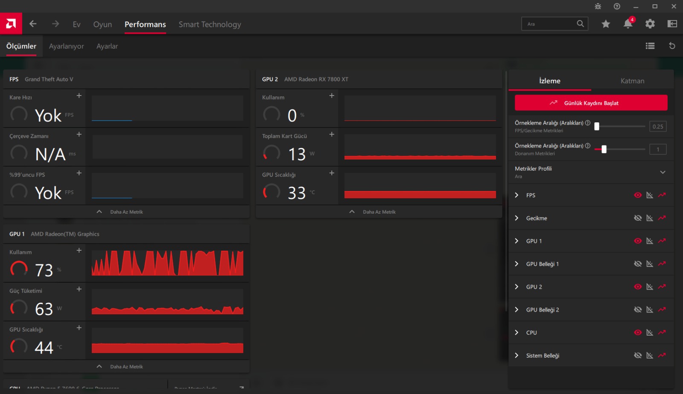
Task: Collapse FPS panel with Daha Az Metrik
Action: coord(126,212)
